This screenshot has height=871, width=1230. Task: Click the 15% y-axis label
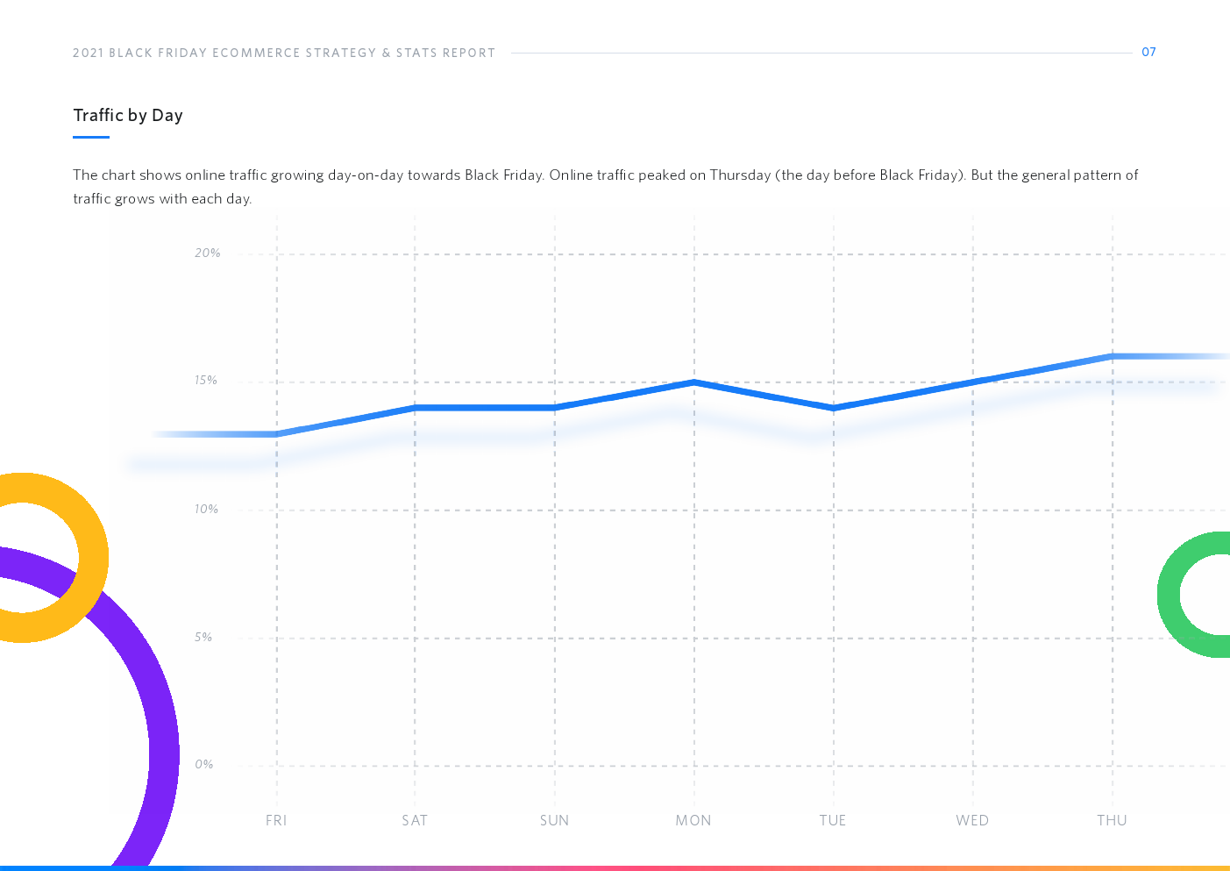coord(206,381)
